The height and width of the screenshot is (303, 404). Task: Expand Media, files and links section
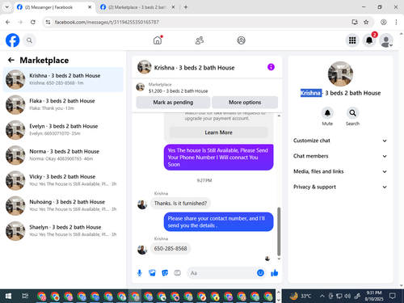coord(340,171)
